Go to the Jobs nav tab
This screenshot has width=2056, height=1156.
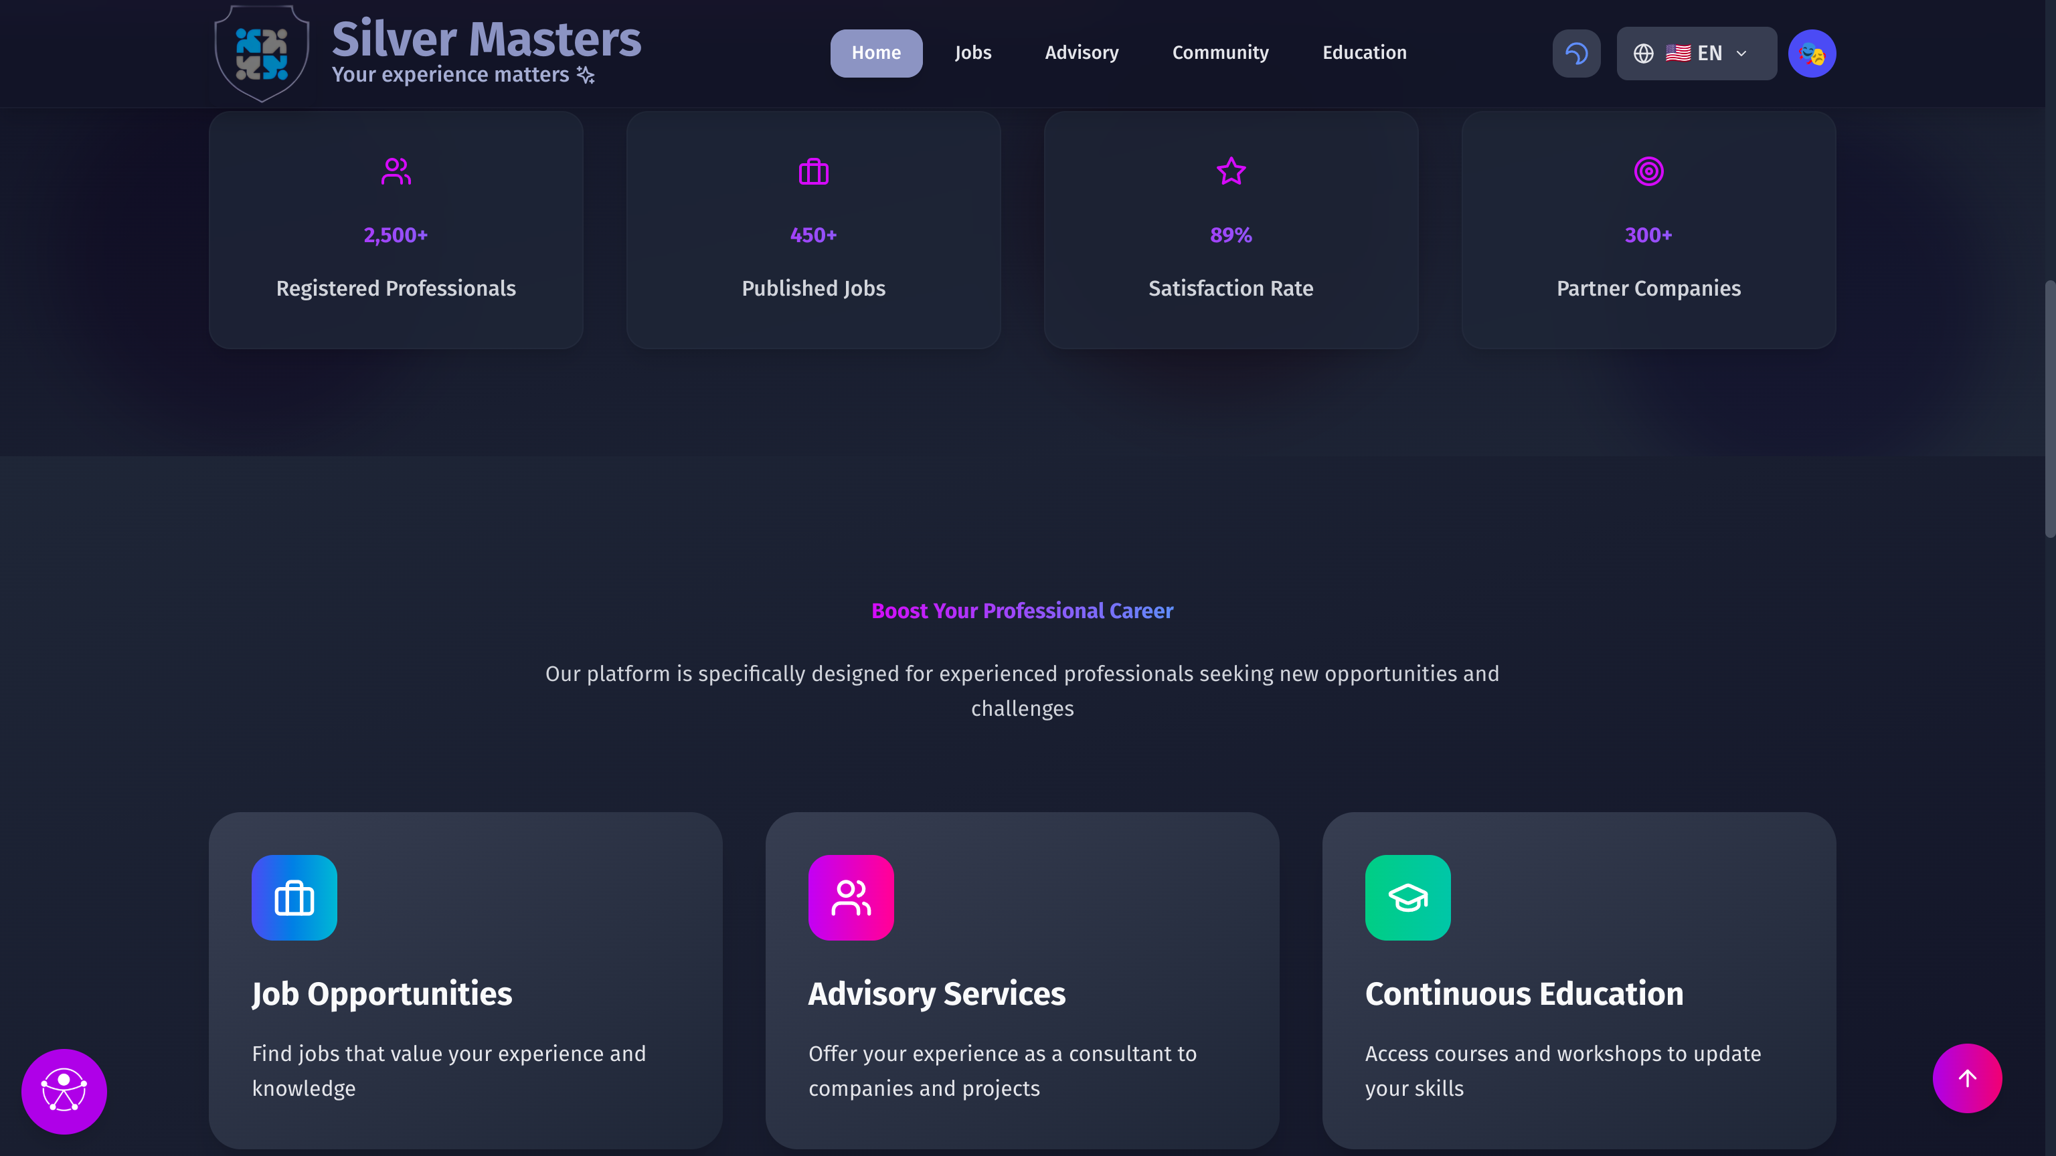coord(973,54)
